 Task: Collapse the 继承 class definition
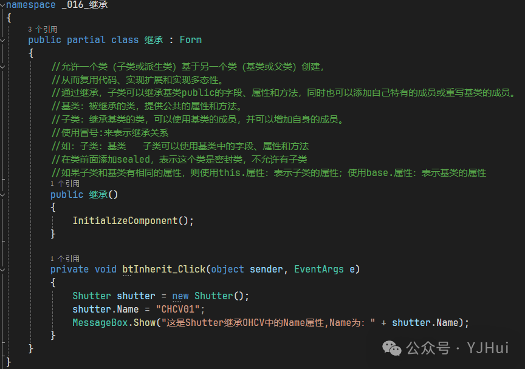click(x=3, y=40)
